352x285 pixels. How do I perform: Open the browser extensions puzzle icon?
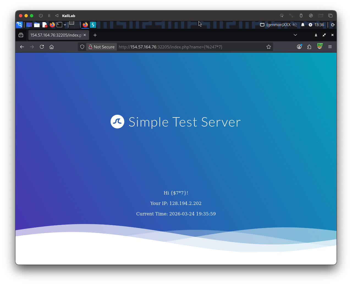tap(309, 47)
